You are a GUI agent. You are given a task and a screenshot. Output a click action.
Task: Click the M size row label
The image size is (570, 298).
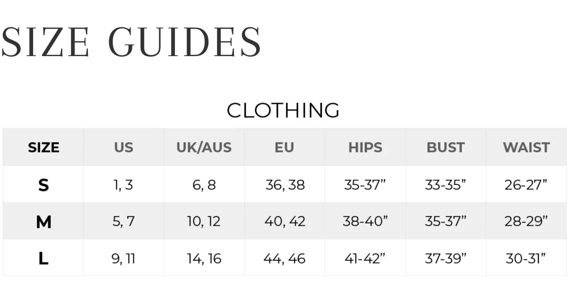pos(43,222)
